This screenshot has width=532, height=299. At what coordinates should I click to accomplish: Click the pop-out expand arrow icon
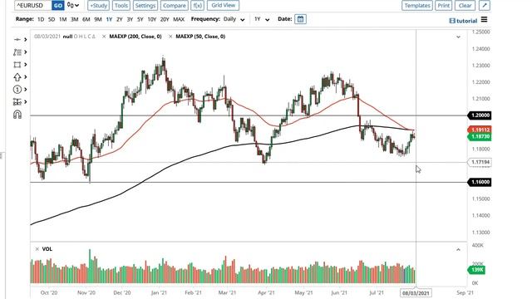pyautogui.click(x=485, y=6)
